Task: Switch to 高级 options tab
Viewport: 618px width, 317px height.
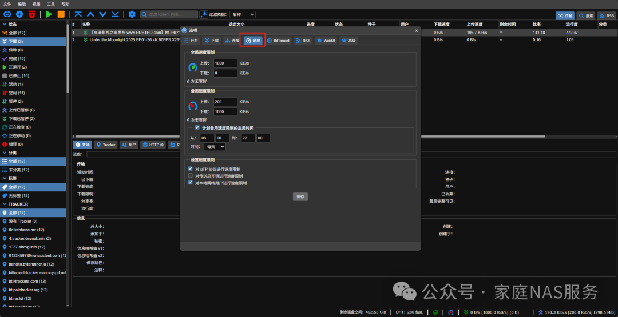Action: [x=348, y=41]
